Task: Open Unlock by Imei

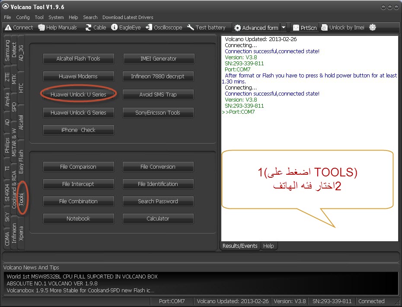Action: pyautogui.click(x=342, y=27)
